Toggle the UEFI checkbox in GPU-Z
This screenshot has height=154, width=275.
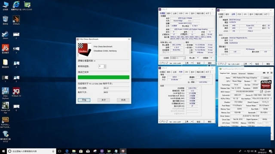(x=266, y=92)
